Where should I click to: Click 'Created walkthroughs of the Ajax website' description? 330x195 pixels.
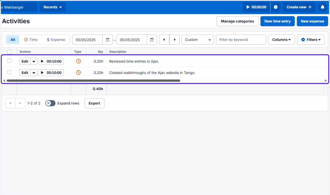point(152,73)
